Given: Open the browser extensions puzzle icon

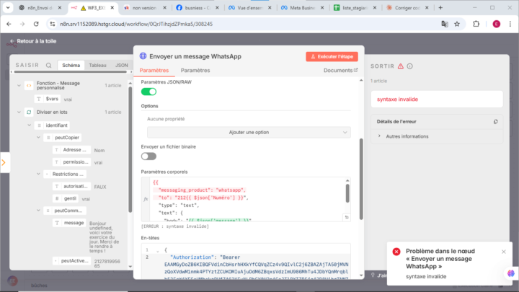Looking at the screenshot, I should pos(476,24).
